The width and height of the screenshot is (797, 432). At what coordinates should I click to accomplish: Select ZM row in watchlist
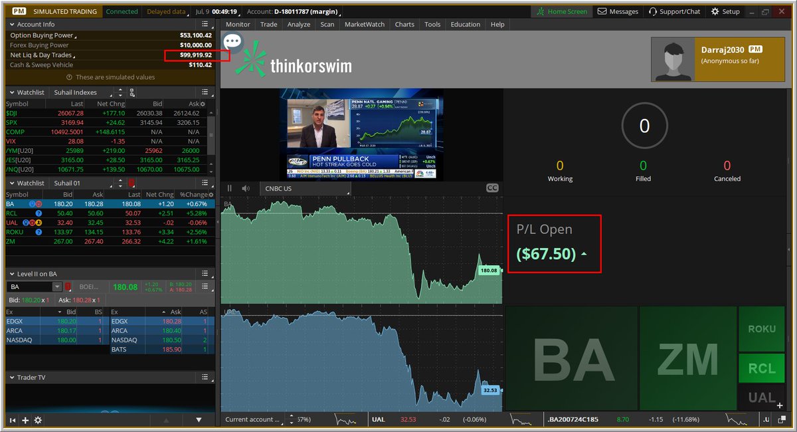(110, 241)
